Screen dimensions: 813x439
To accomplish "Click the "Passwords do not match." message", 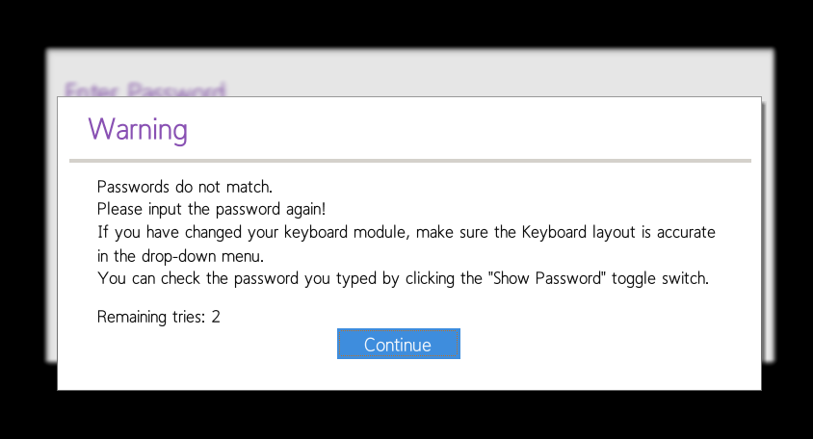I will (177, 186).
